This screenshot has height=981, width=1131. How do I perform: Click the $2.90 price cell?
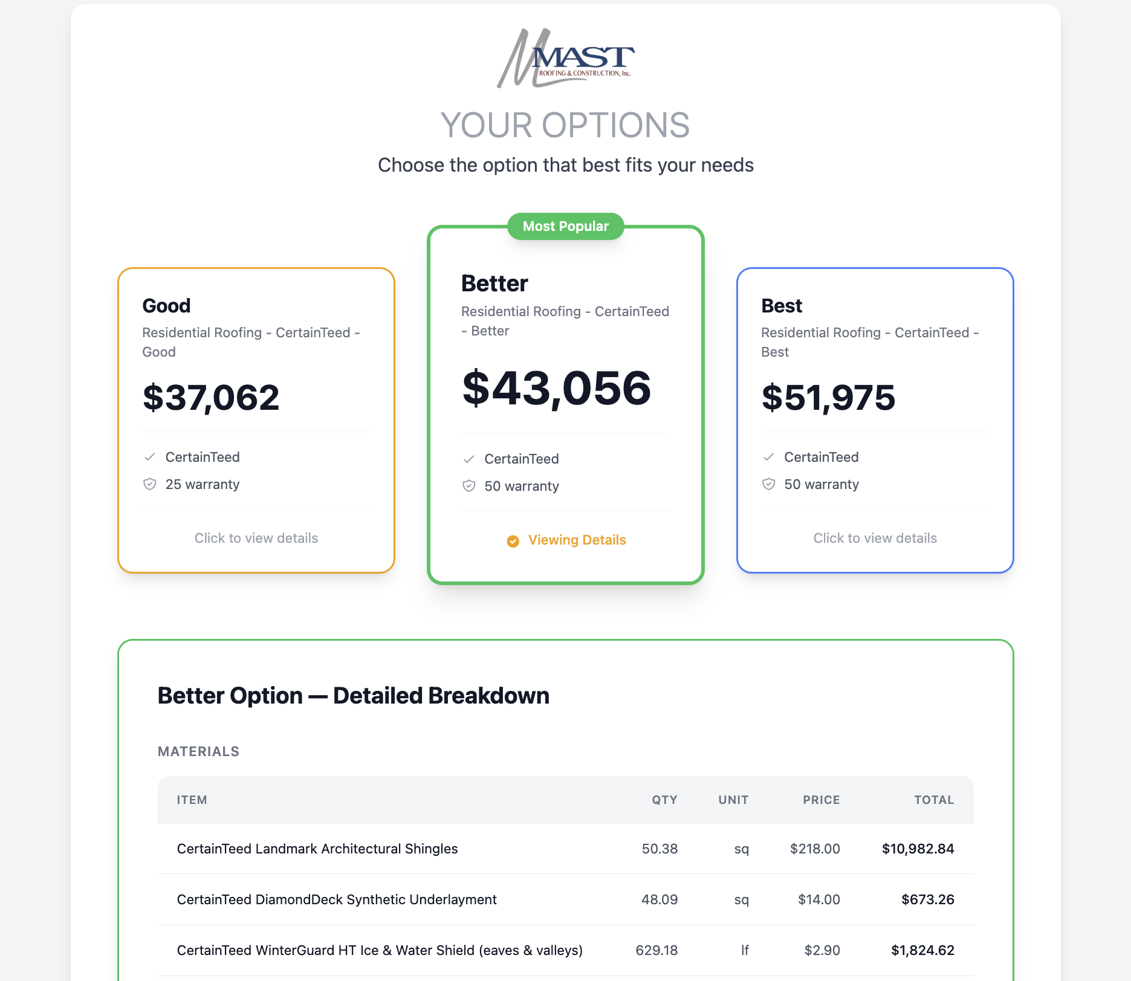(x=822, y=950)
